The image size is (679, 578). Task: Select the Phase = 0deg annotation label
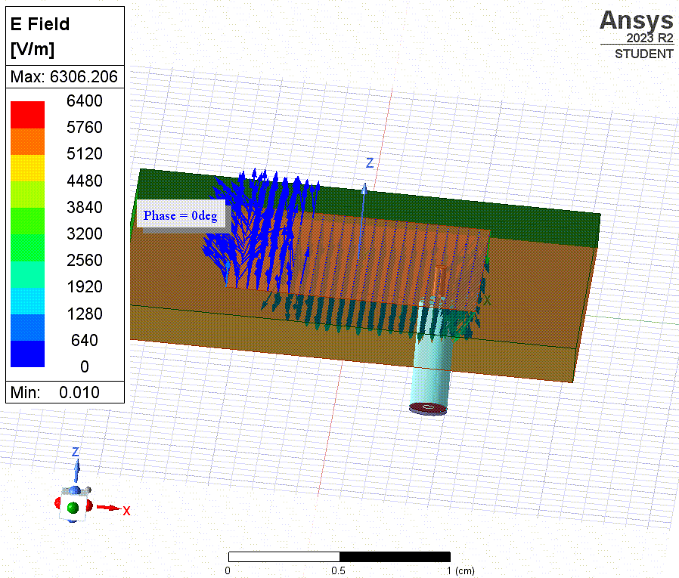pos(181,215)
